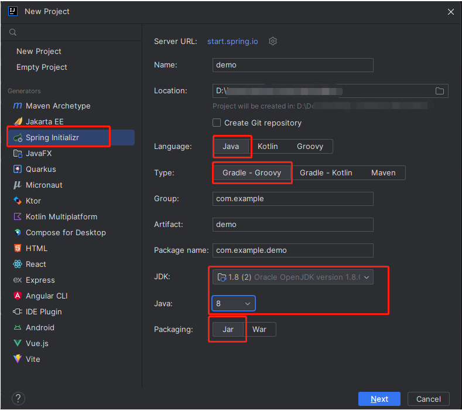The height and width of the screenshot is (410, 462).
Task: Click the Package name input field
Action: click(293, 250)
